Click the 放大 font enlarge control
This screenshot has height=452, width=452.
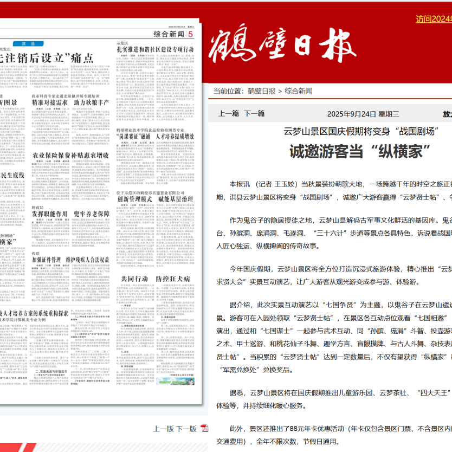(447, 114)
